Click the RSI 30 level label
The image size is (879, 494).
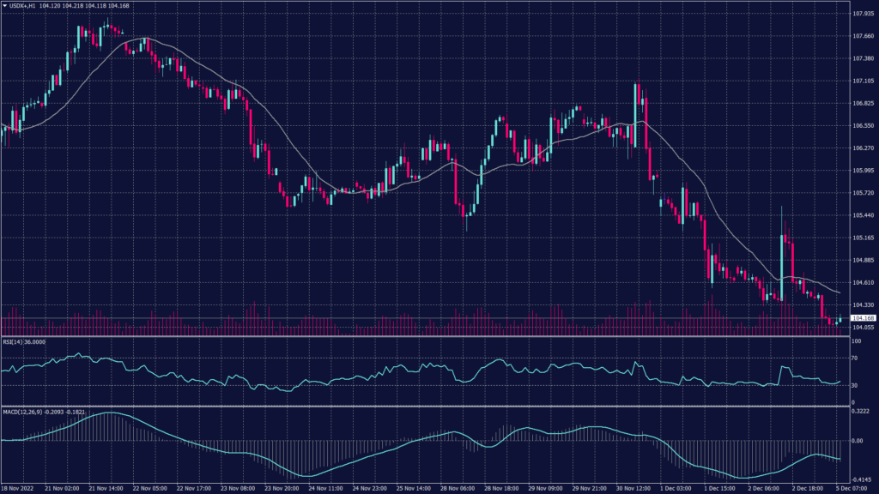(854, 385)
